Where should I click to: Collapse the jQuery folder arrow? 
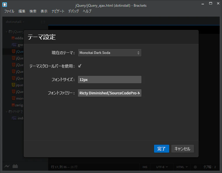6,32
